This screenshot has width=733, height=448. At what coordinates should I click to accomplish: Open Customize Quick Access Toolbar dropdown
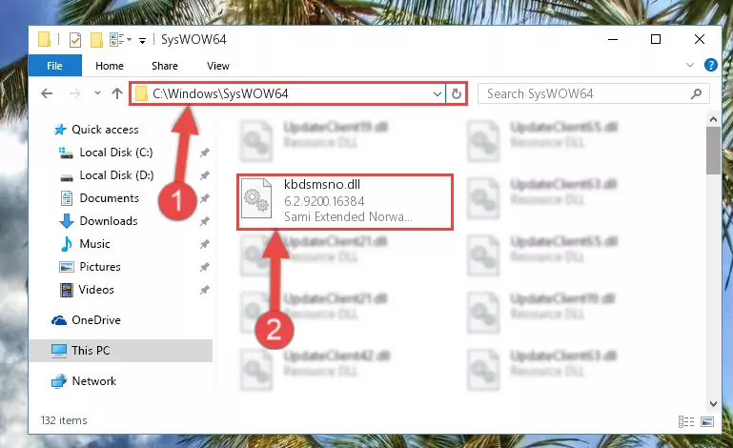[142, 41]
